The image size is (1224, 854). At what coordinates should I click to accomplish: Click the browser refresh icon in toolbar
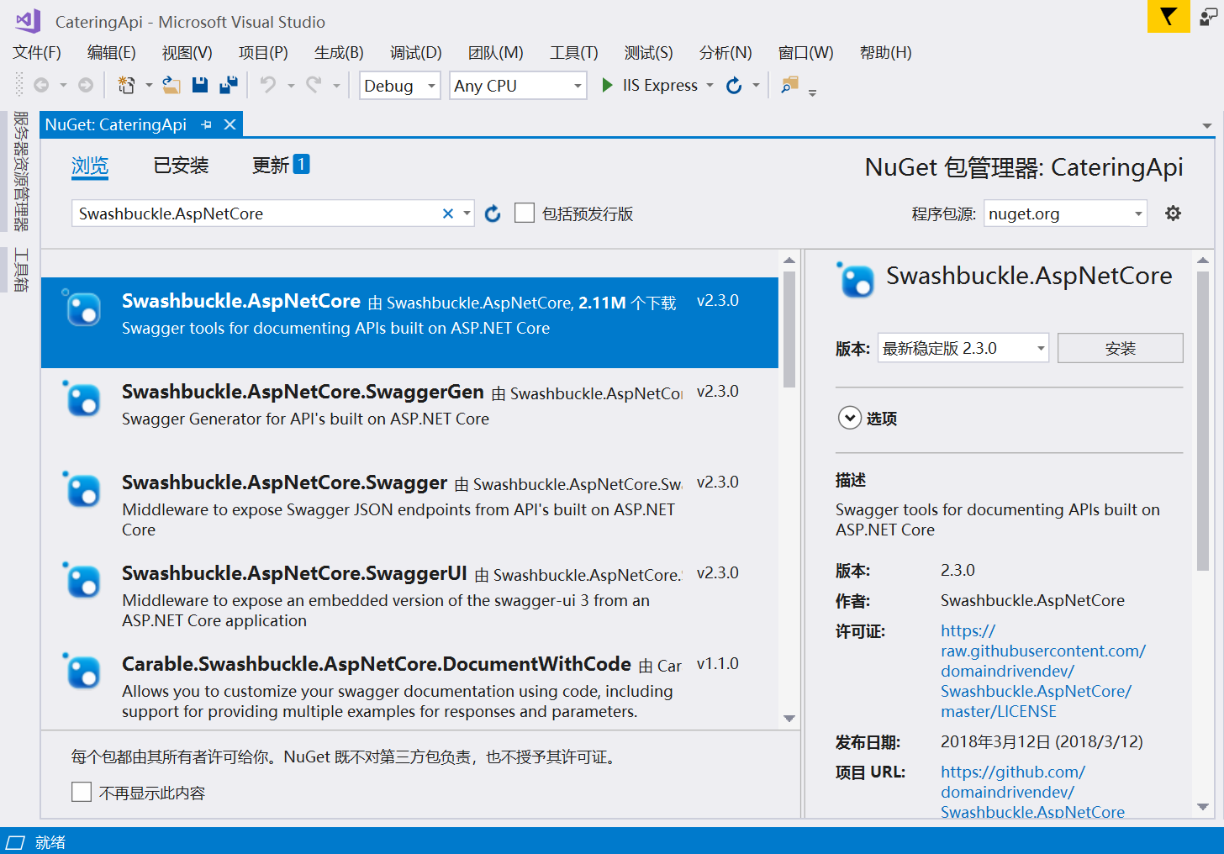coord(734,85)
